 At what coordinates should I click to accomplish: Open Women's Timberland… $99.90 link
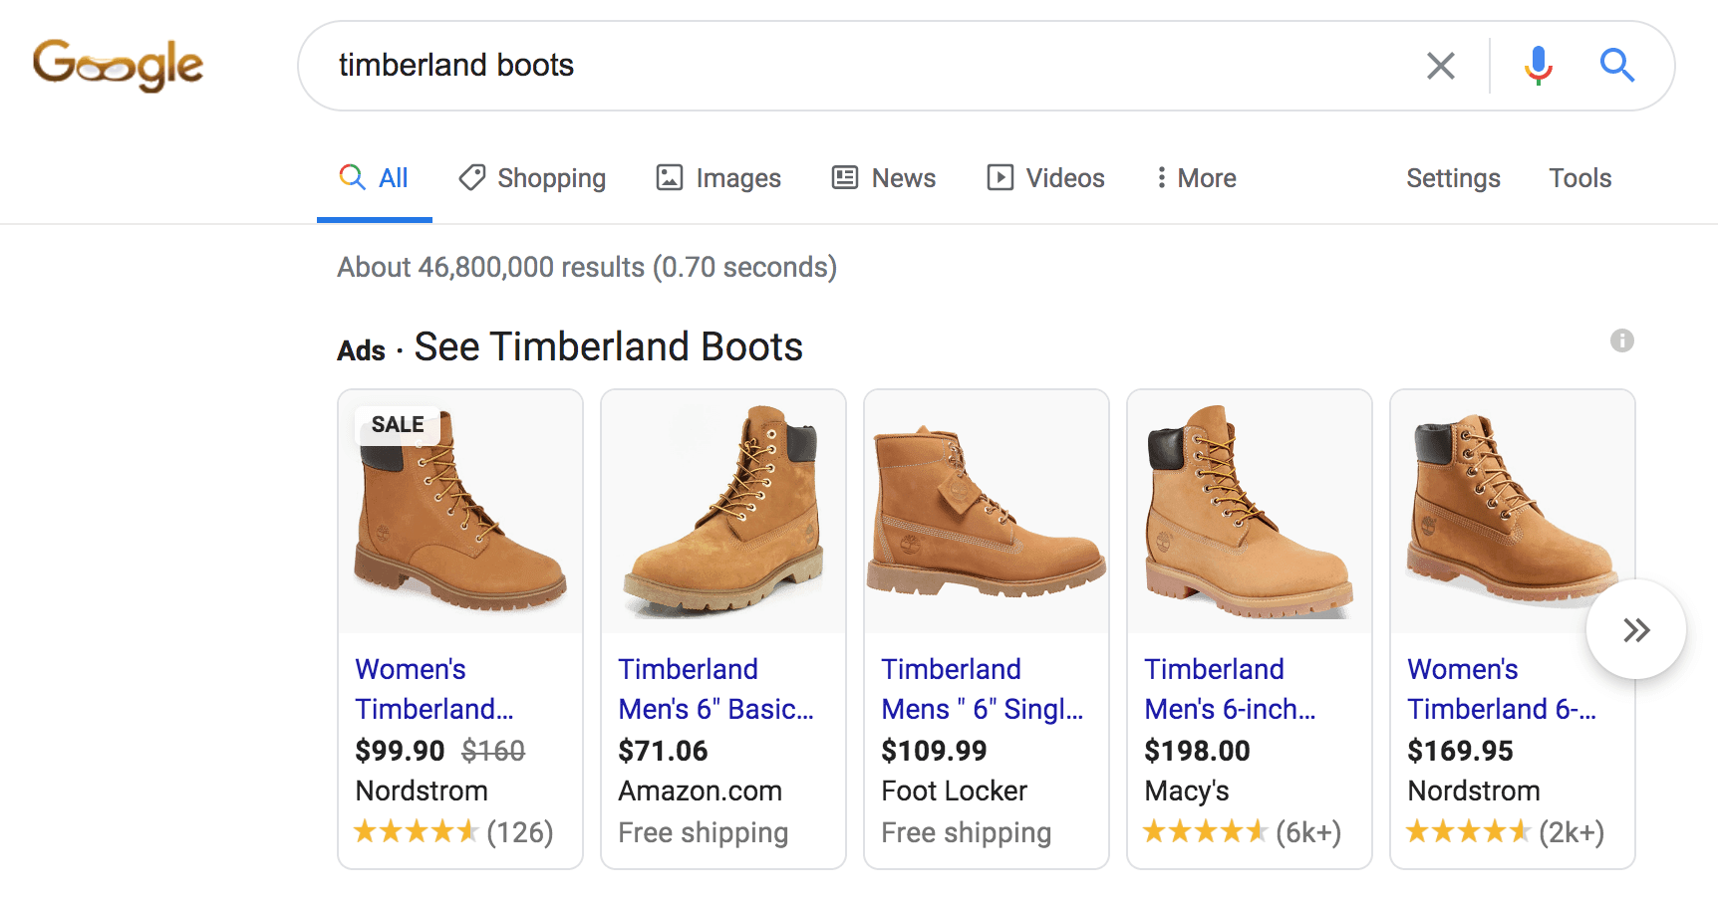[434, 689]
